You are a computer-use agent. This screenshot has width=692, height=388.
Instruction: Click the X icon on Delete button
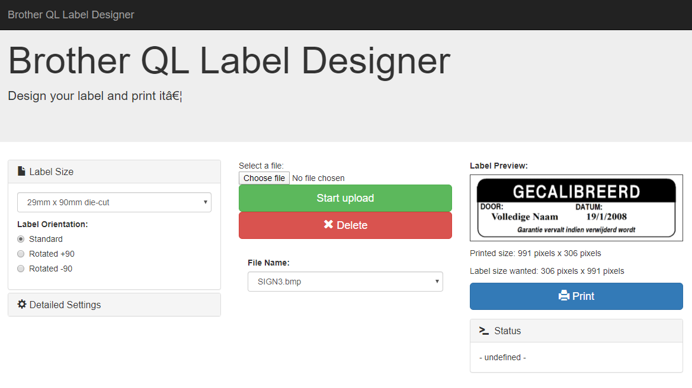(x=328, y=225)
